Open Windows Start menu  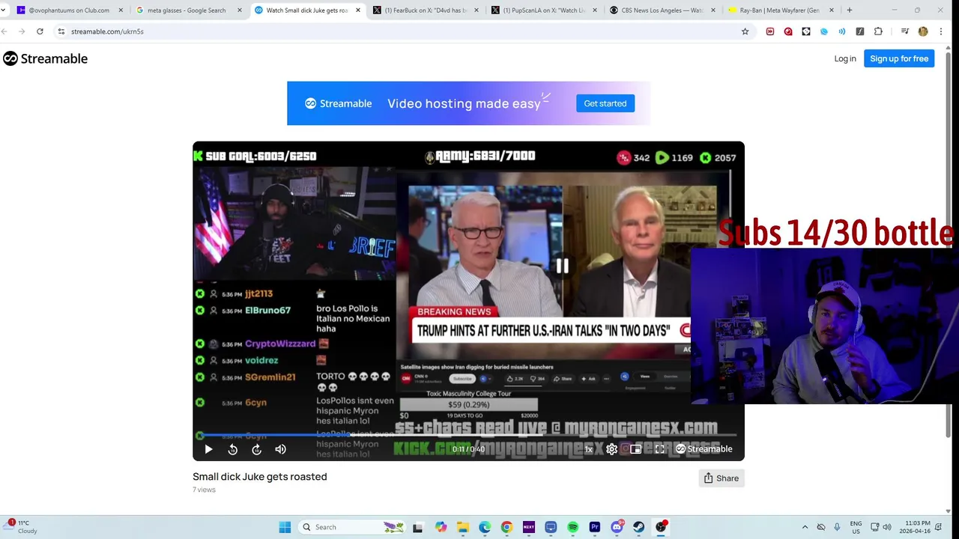point(285,527)
